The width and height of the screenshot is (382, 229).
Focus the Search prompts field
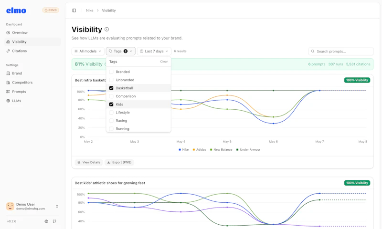pyautogui.click(x=341, y=52)
